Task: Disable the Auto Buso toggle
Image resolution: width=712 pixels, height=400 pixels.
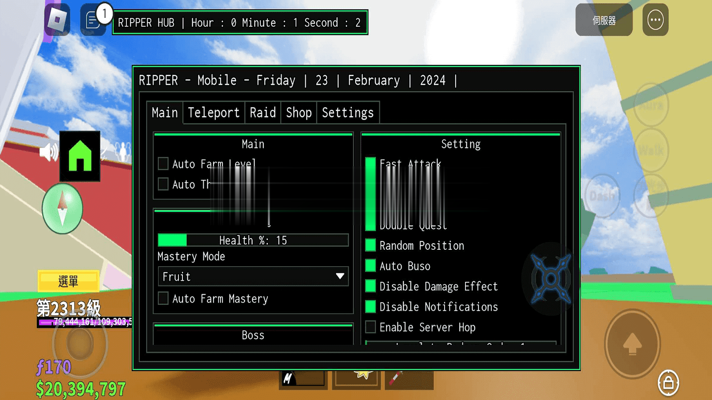Action: pyautogui.click(x=370, y=266)
